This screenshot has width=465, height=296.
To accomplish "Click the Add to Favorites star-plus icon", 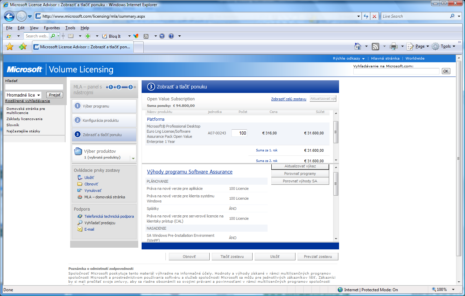I will coord(23,47).
